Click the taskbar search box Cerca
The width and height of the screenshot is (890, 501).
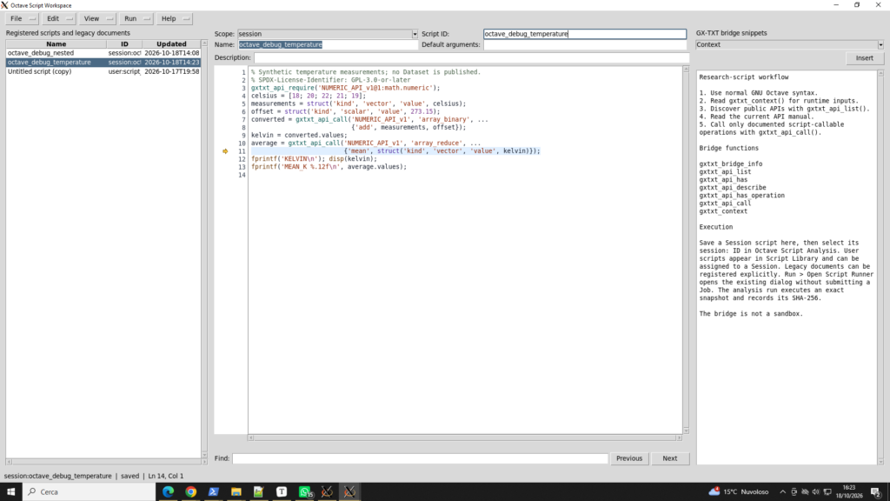[89, 492]
